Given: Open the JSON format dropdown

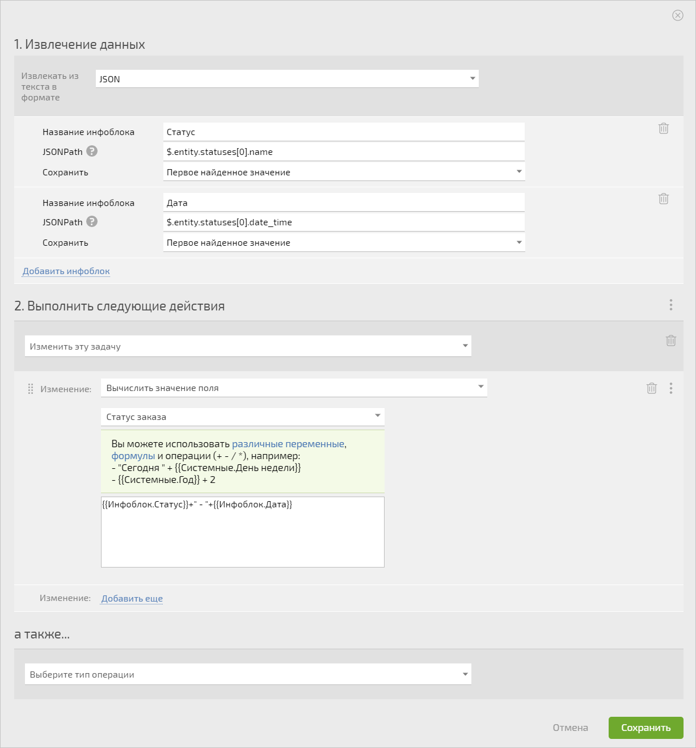Looking at the screenshot, I should (x=287, y=79).
